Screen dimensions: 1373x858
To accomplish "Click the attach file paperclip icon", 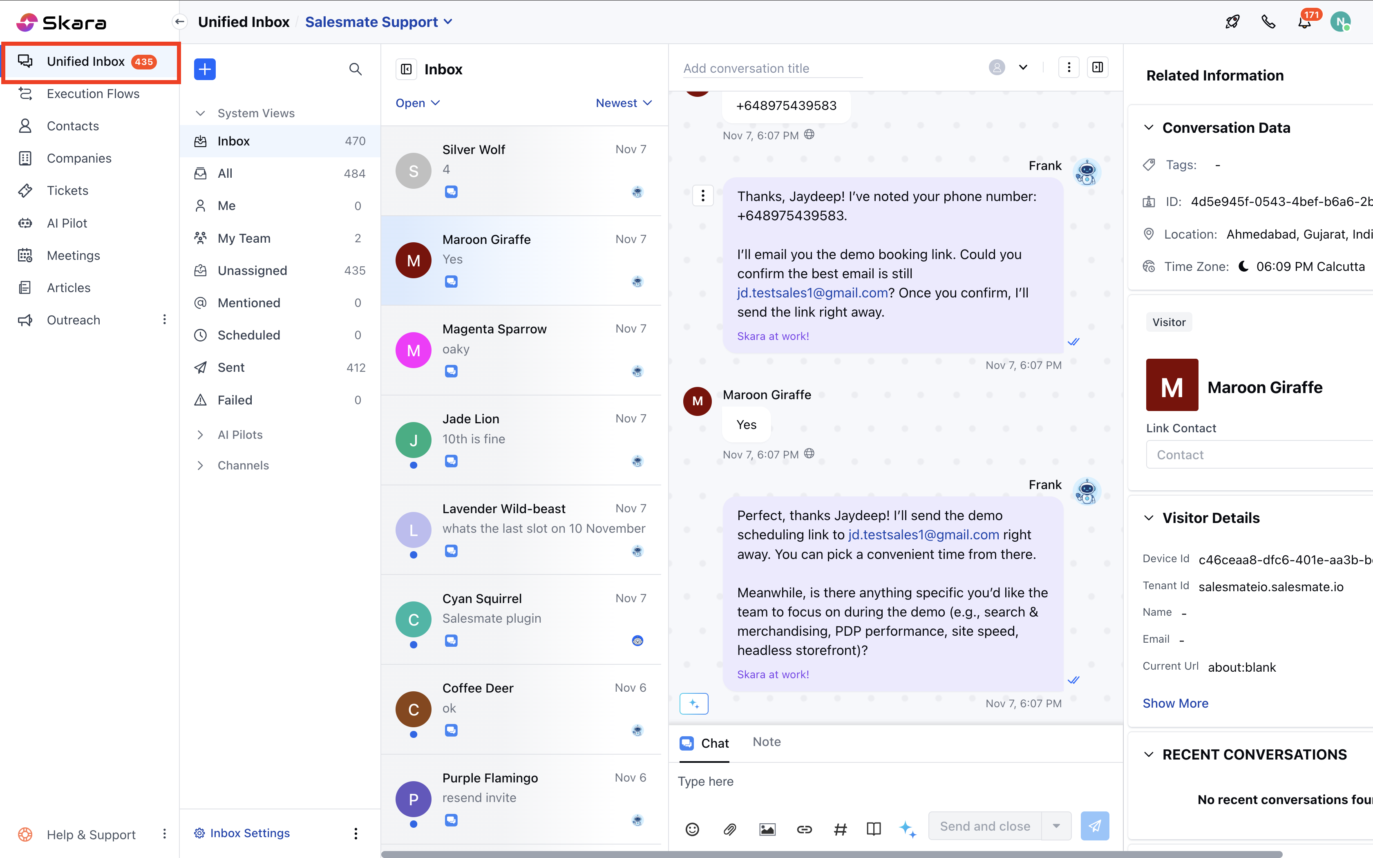I will (730, 829).
